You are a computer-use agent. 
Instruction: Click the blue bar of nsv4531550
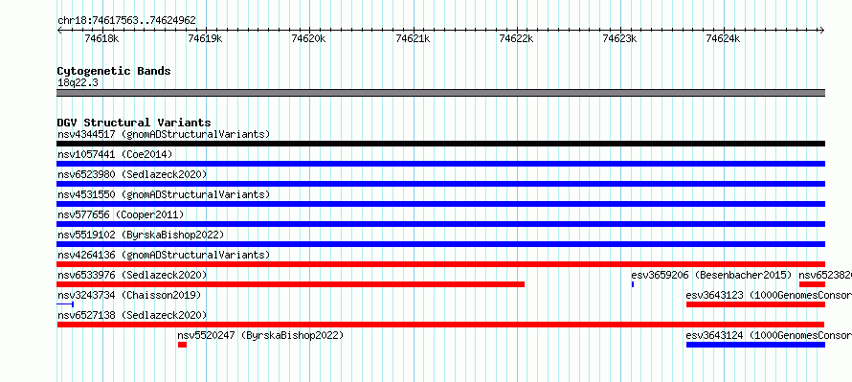pos(440,204)
